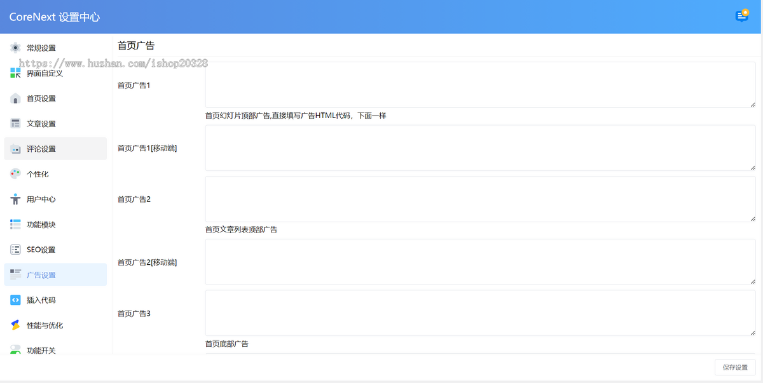Open 常规设置 menu item

click(55, 48)
